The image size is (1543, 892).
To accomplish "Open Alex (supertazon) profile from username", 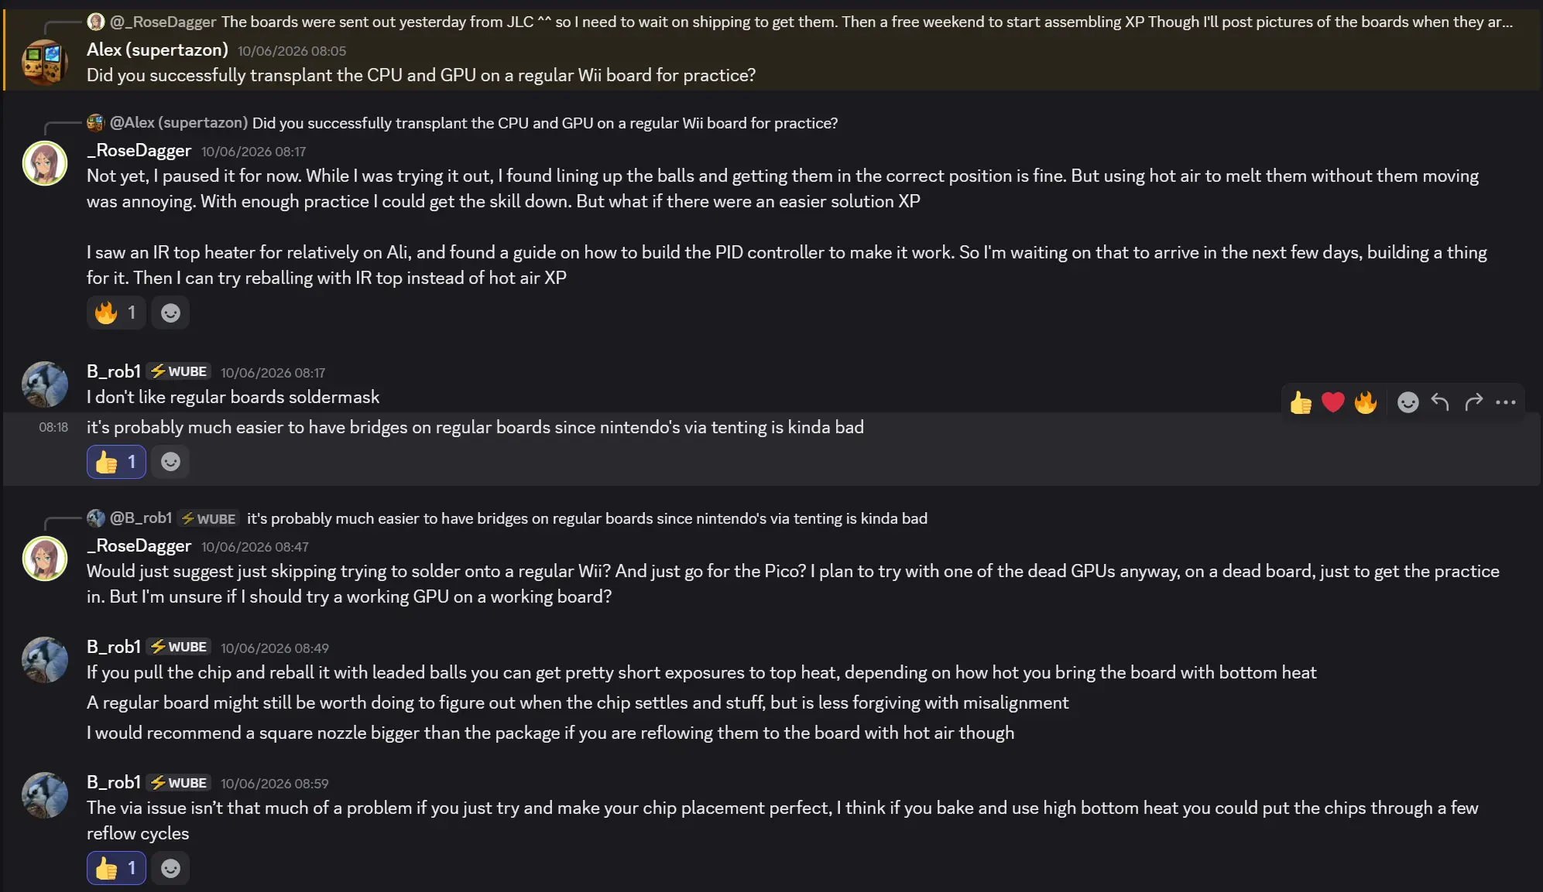I will pyautogui.click(x=157, y=50).
